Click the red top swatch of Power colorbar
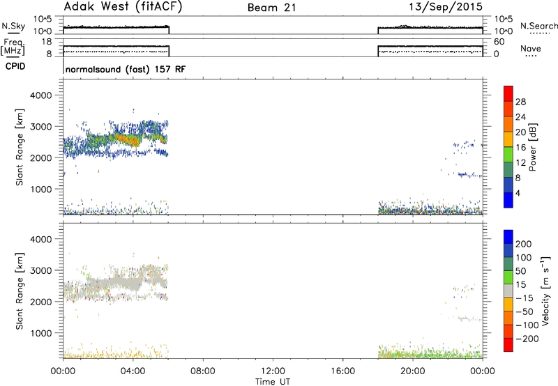The width and height of the screenshot is (558, 386). 508,93
